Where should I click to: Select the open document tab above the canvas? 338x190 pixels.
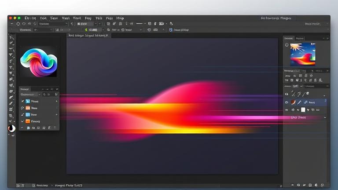pos(88,35)
